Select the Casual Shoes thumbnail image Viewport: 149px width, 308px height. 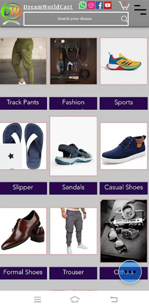point(123,146)
